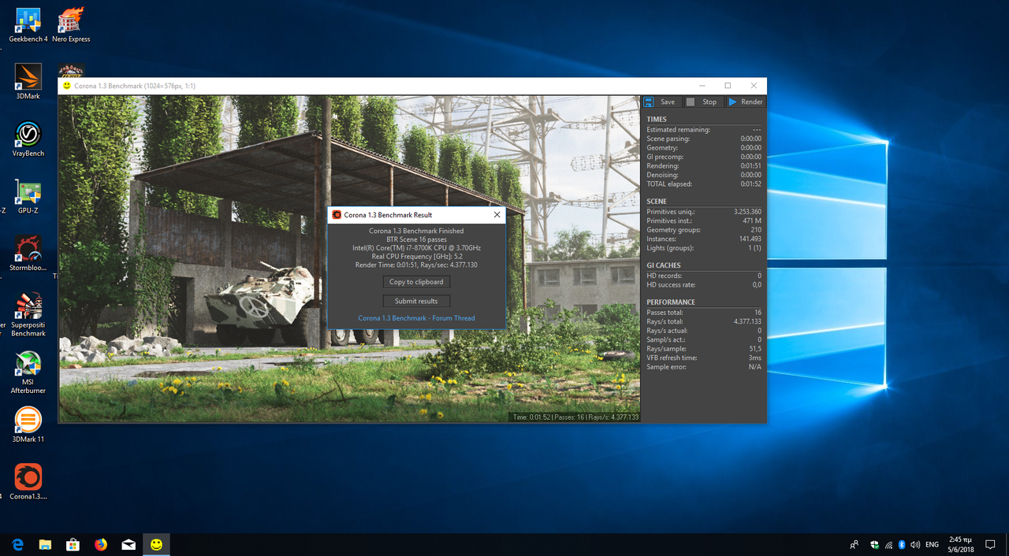Open the Nero Express desktop shortcut
1009x556 pixels.
[x=71, y=25]
